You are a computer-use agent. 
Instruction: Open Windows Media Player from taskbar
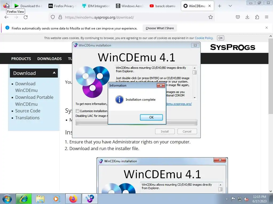[56, 199]
